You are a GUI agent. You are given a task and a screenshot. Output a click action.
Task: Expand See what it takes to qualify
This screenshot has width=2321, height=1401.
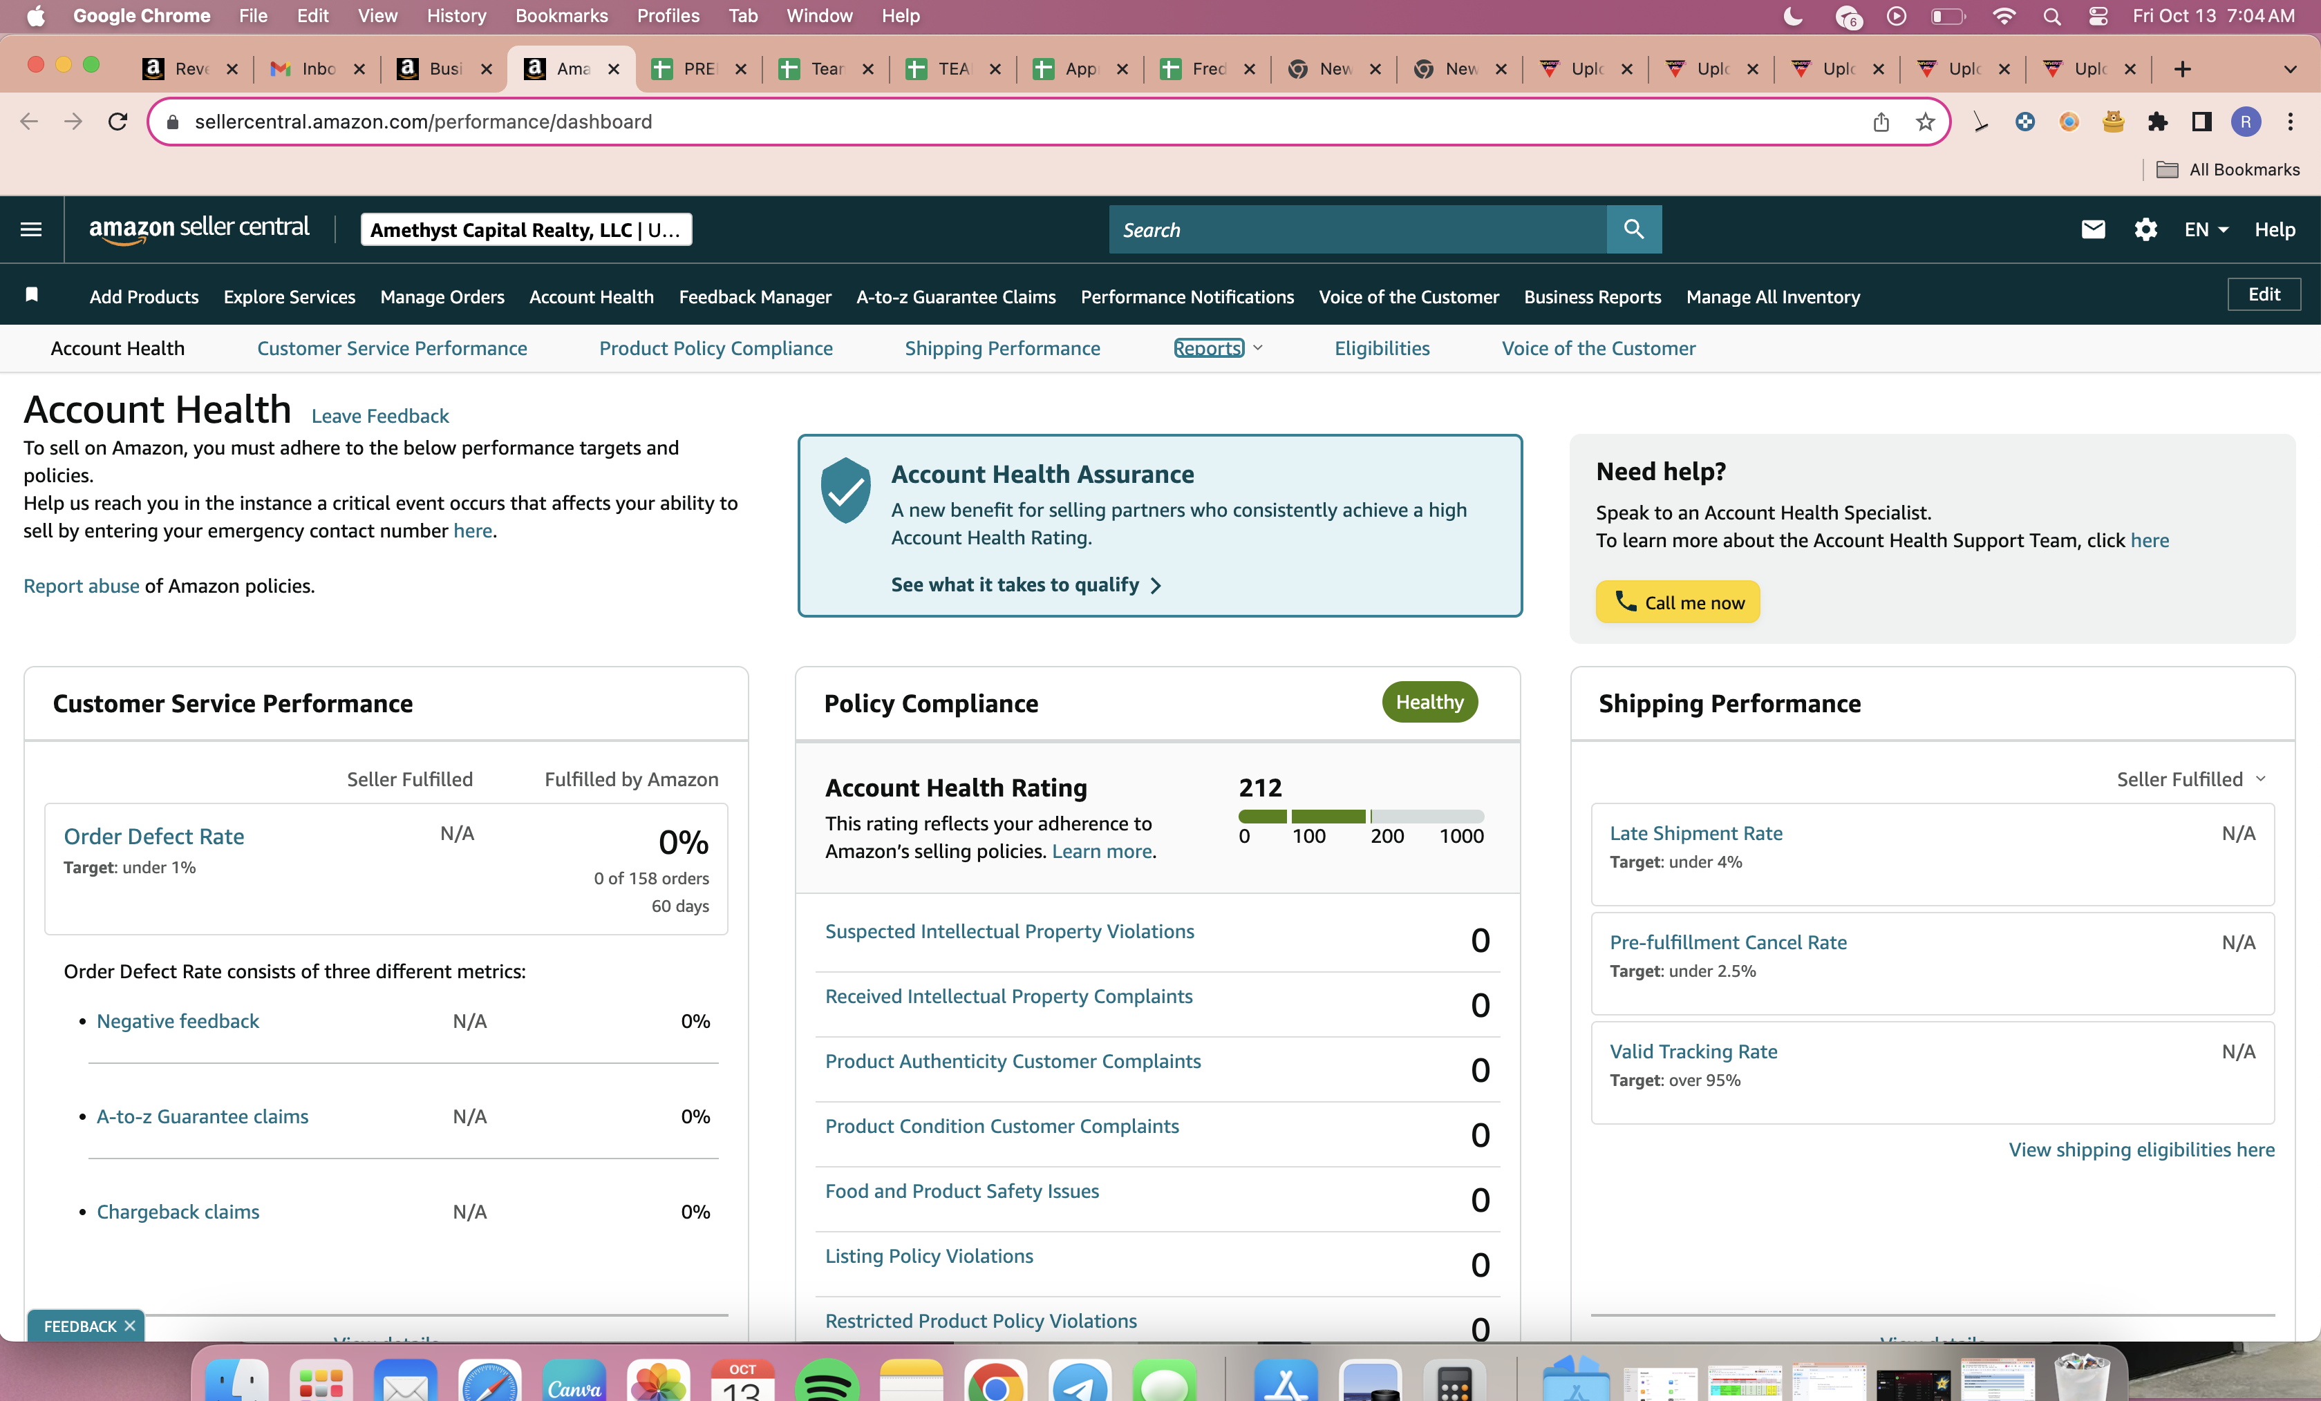click(x=1026, y=584)
